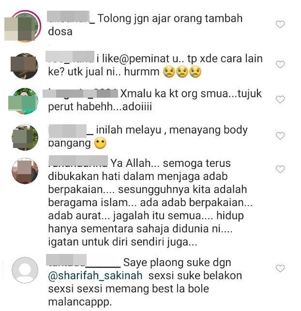Open default gray avatar of last commenter
The image size is (301, 311).
tap(25, 270)
